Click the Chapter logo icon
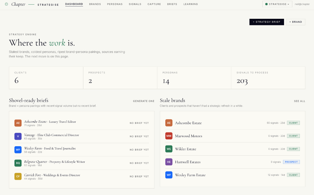This screenshot has width=314, height=195. pyautogui.click(x=6, y=4)
